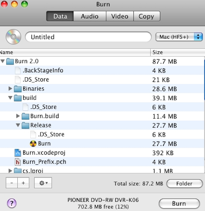The height and width of the screenshot is (211, 205).
Task: Click the Burn.build folder icon
Action: tap(26, 116)
